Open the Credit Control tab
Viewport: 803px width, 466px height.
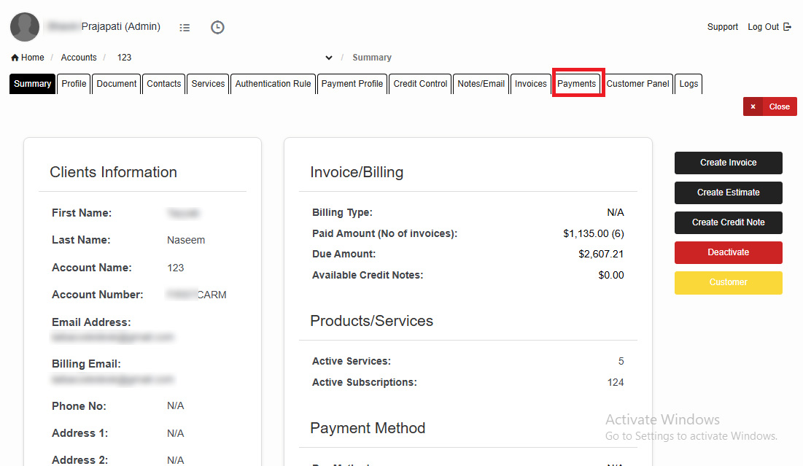420,84
